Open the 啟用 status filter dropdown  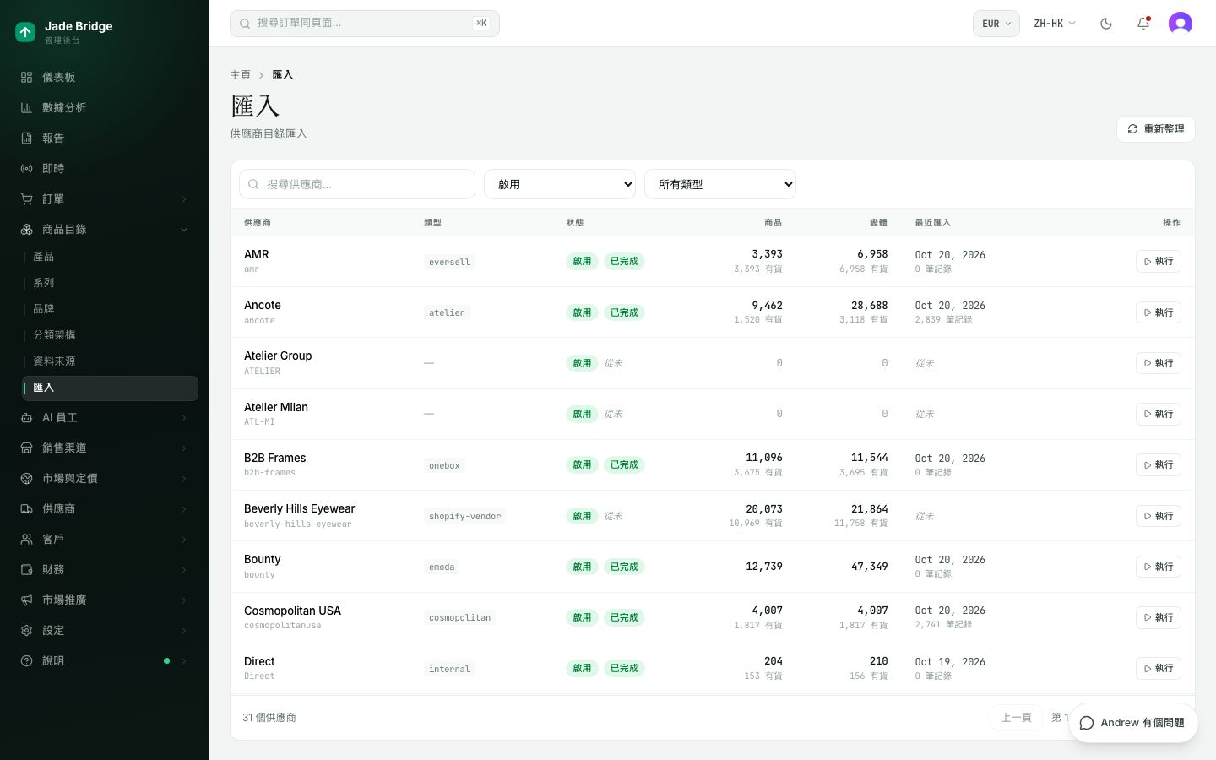click(x=560, y=184)
